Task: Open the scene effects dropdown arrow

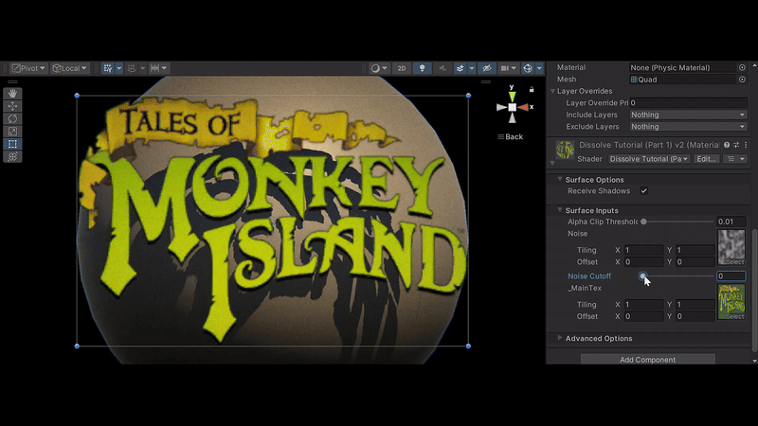Action: pyautogui.click(x=472, y=68)
